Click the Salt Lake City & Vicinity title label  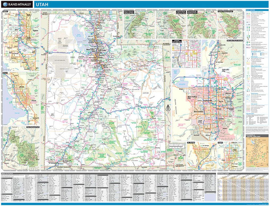click(x=235, y=41)
